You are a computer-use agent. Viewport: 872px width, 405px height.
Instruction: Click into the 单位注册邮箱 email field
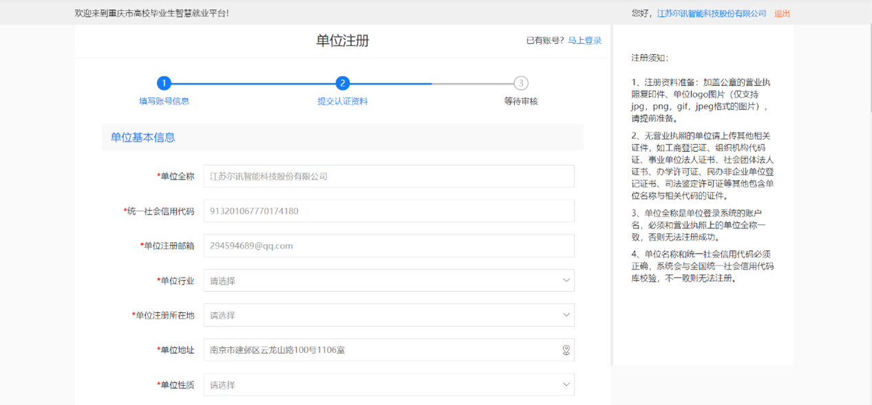(388, 245)
